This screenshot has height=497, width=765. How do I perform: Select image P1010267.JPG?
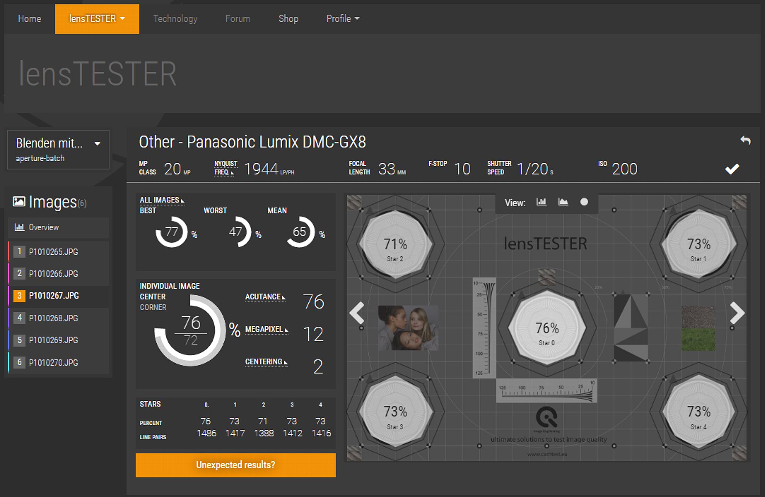point(59,296)
